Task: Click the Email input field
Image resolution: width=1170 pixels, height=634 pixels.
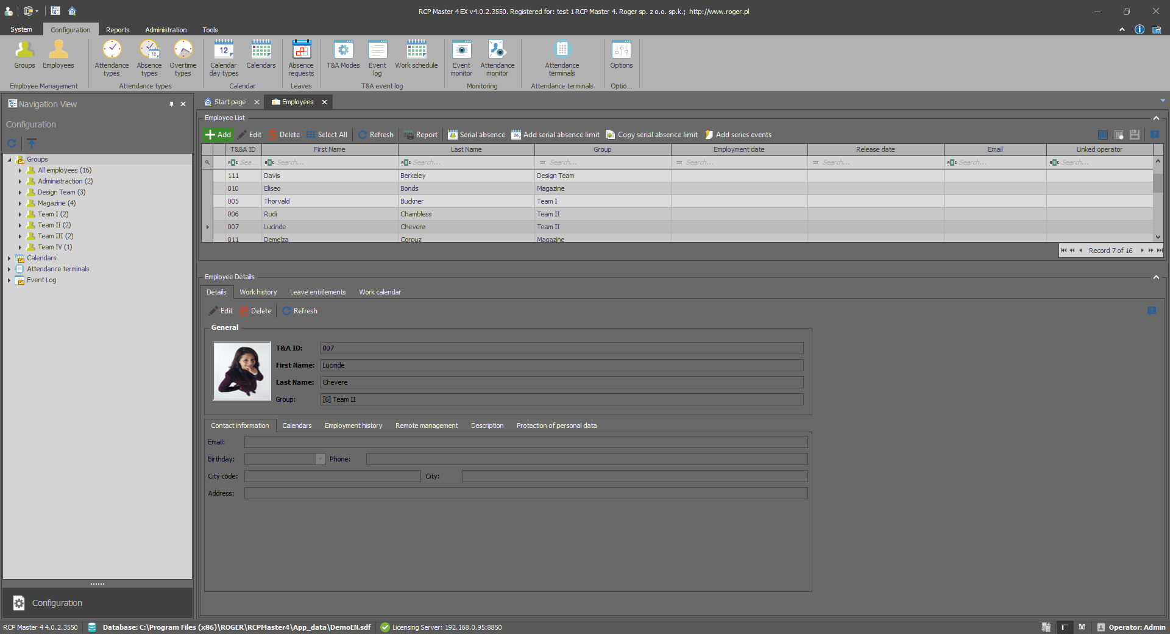Action: (525, 442)
